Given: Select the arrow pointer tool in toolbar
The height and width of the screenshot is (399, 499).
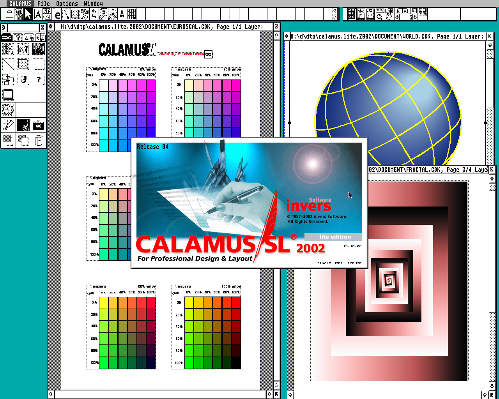Looking at the screenshot, I should click(28, 14).
